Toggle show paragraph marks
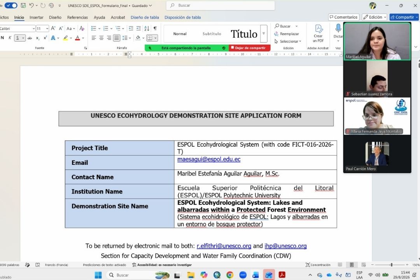420x280 pixels. coord(155,28)
